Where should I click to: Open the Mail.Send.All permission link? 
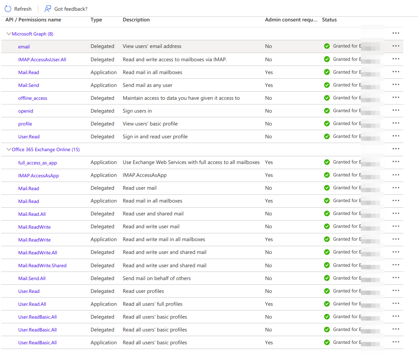click(x=32, y=278)
